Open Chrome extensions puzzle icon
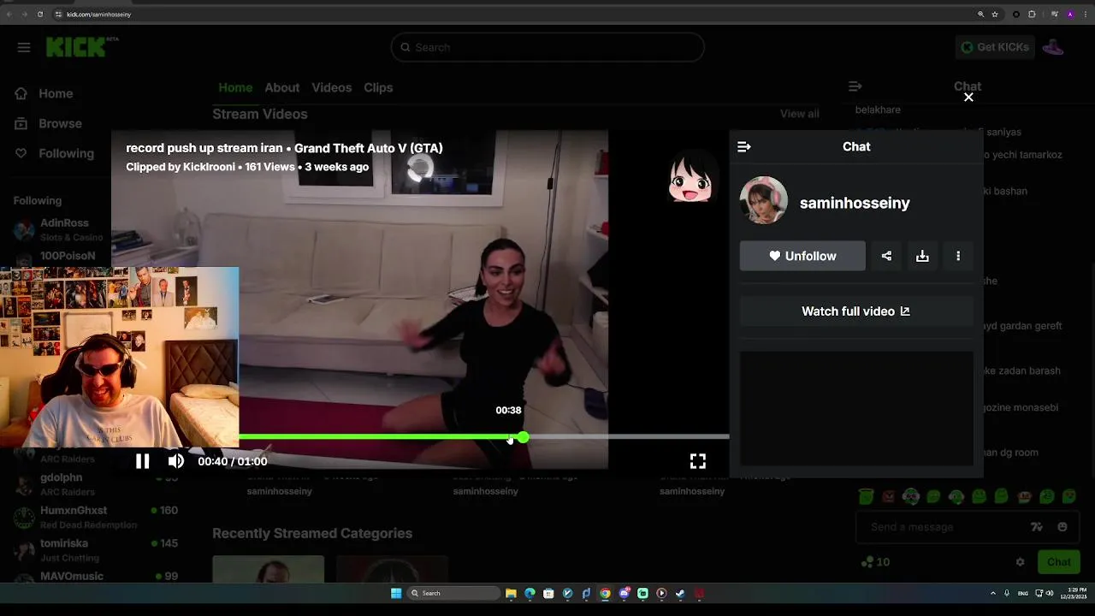Image resolution: width=1095 pixels, height=616 pixels. 1032,15
